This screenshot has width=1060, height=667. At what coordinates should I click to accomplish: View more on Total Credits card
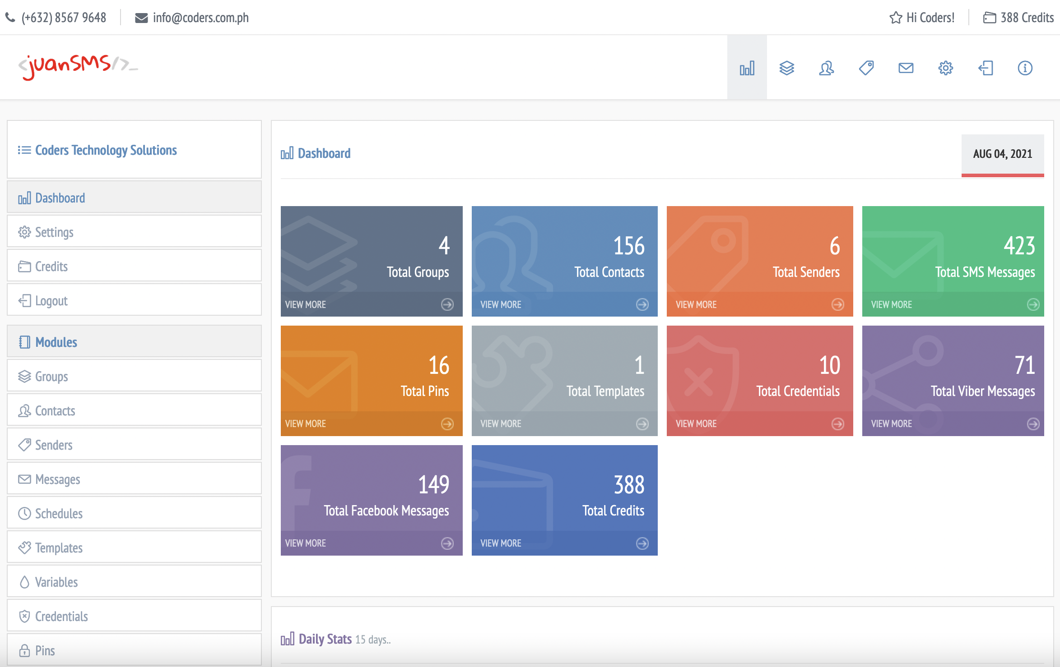click(501, 543)
